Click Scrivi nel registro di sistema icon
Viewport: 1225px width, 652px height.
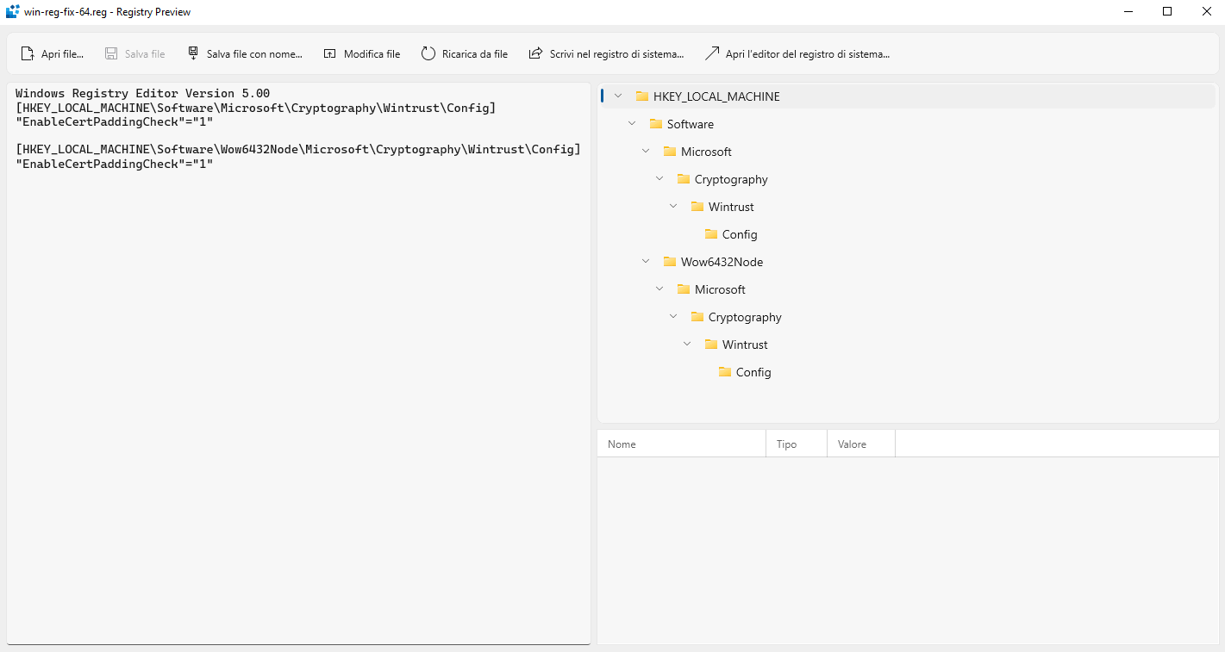pyautogui.click(x=536, y=53)
